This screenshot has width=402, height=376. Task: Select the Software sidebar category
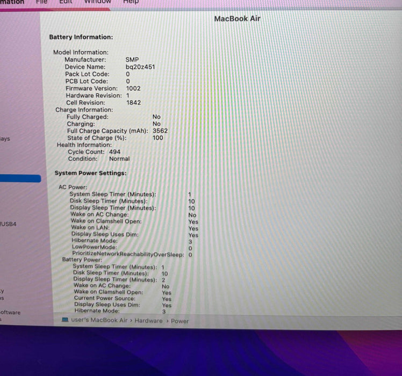(10, 312)
